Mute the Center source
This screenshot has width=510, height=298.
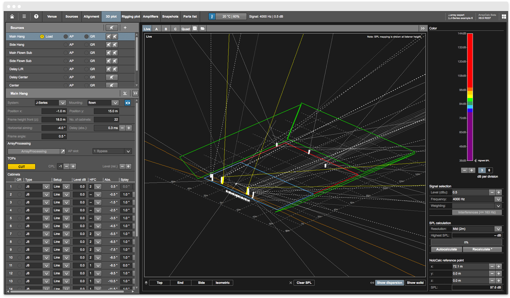click(x=112, y=85)
